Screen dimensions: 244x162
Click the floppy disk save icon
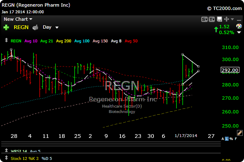click(219, 19)
